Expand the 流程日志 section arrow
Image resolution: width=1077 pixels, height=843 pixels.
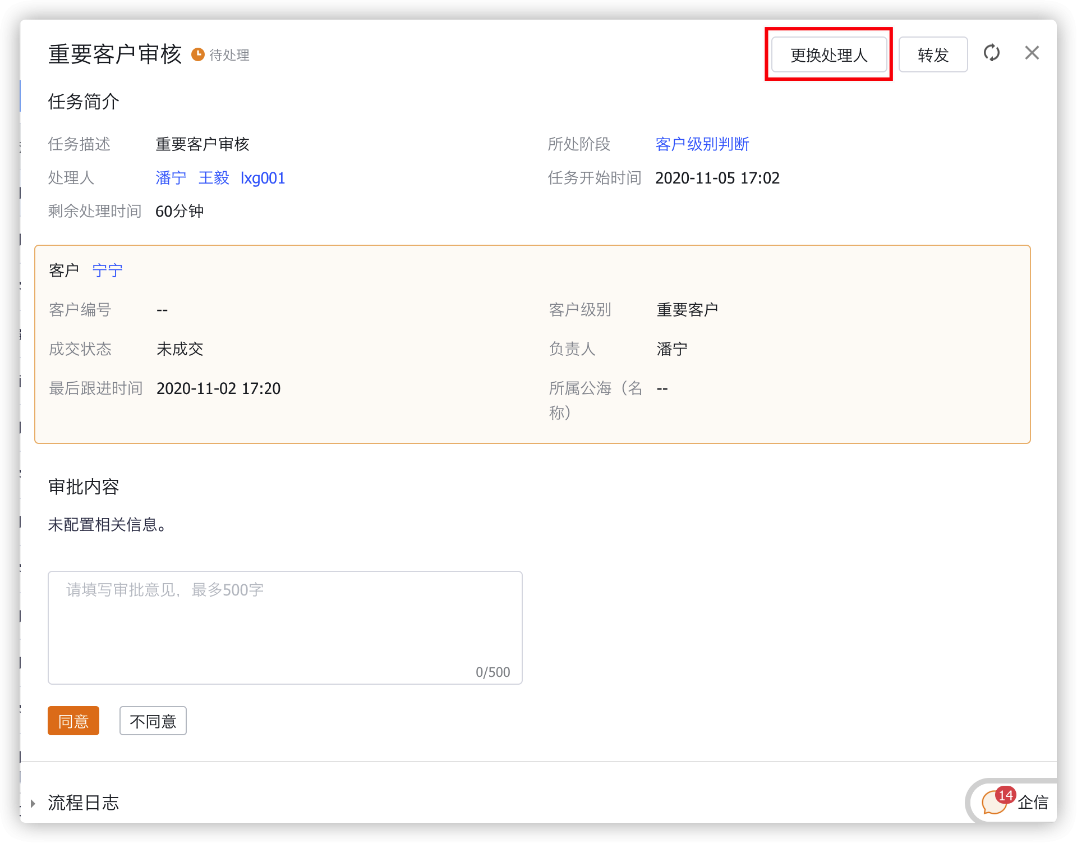(33, 803)
